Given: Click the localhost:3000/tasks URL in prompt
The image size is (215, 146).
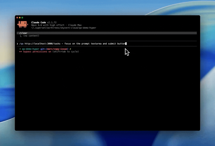Looking at the screenshot, I should [x=43, y=44].
